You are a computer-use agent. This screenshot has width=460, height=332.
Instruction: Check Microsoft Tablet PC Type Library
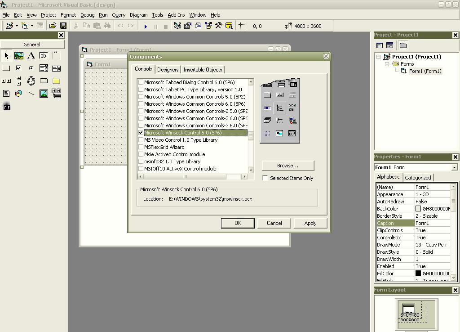141,90
